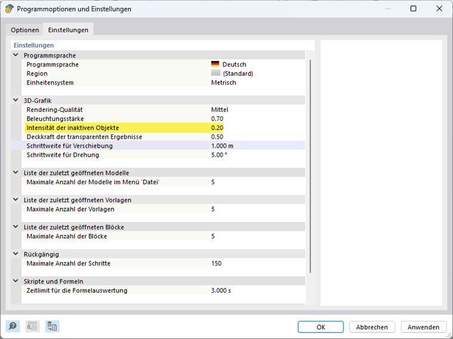Collapse the 3D-Grafik section
This screenshot has height=339, width=453.
[x=16, y=101]
